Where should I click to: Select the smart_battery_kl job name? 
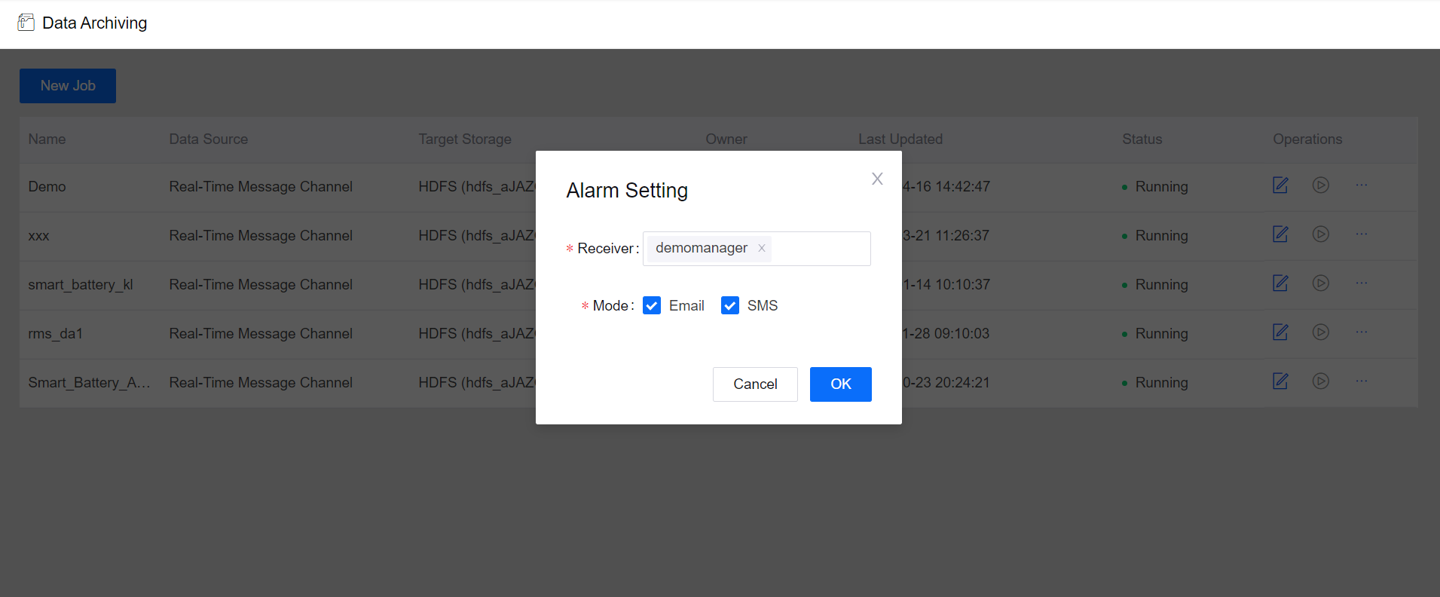pyautogui.click(x=81, y=285)
